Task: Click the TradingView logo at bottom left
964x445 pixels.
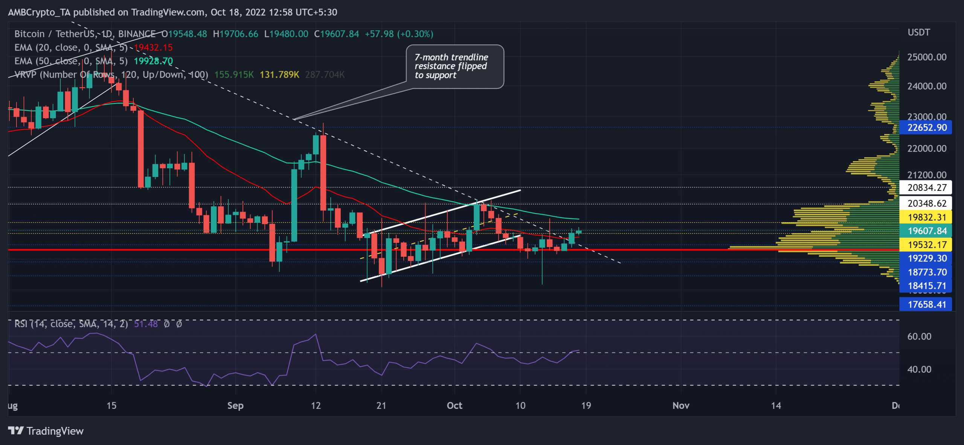Action: pyautogui.click(x=46, y=431)
